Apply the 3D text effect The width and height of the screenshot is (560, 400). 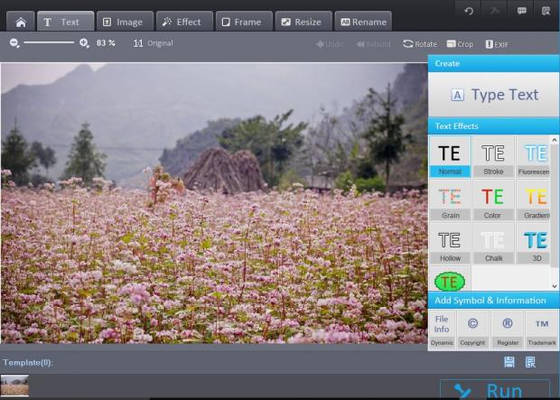536,244
